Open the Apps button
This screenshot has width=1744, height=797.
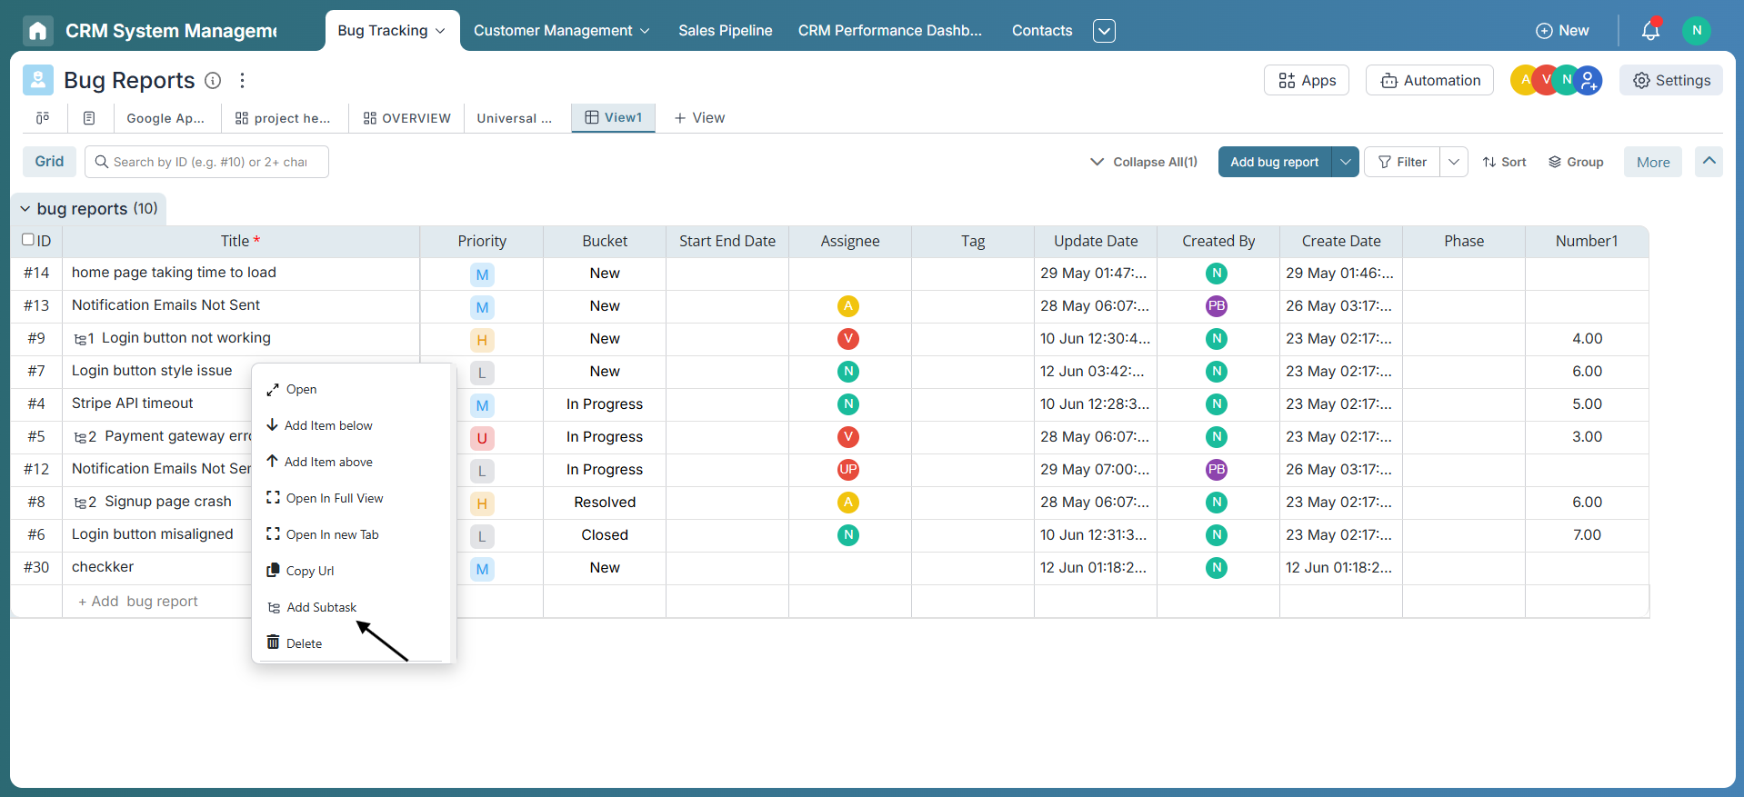[1307, 80]
